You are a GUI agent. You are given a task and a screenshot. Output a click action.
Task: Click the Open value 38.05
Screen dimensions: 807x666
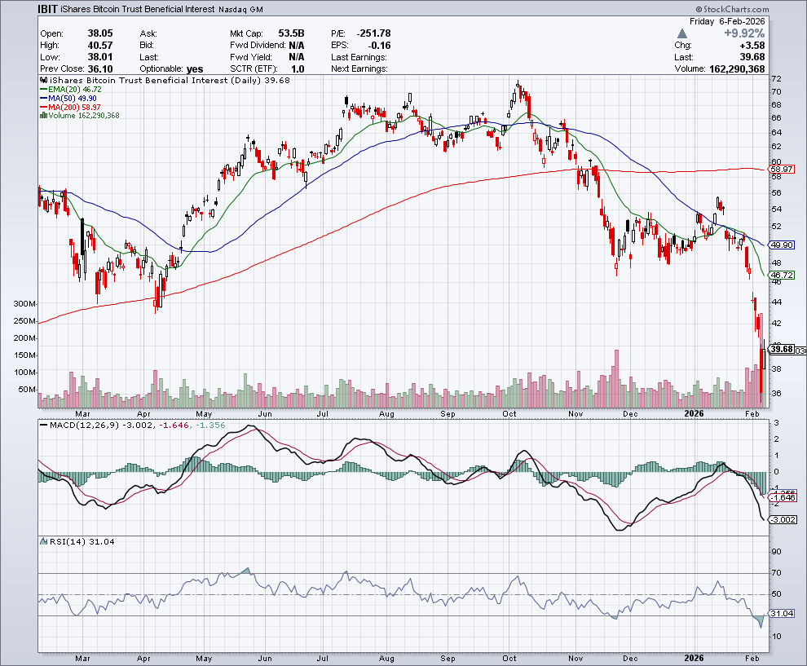click(x=99, y=33)
